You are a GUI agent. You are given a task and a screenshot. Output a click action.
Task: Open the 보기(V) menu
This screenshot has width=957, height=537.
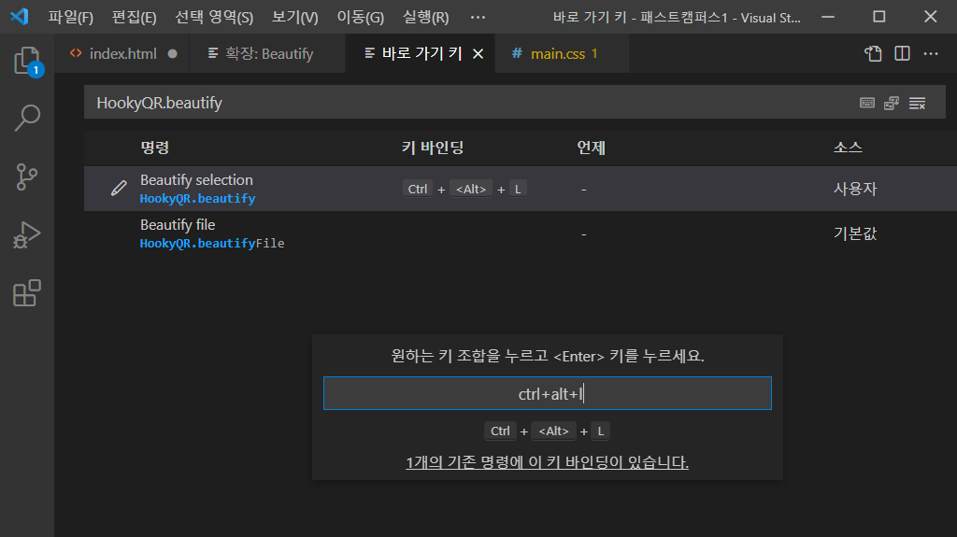coord(294,17)
